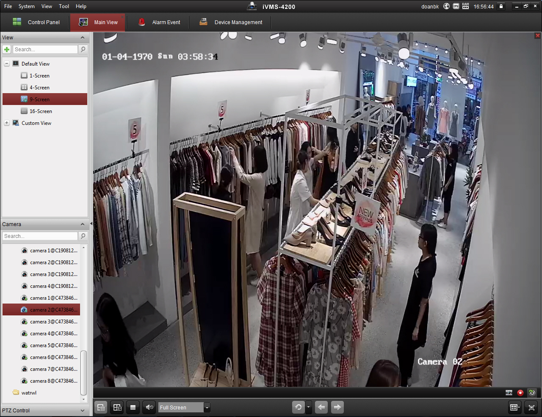Open the System menu
The image size is (542, 417).
coord(26,6)
